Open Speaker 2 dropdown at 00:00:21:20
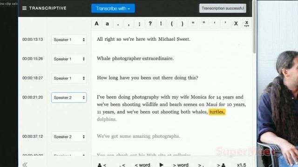 (69, 97)
